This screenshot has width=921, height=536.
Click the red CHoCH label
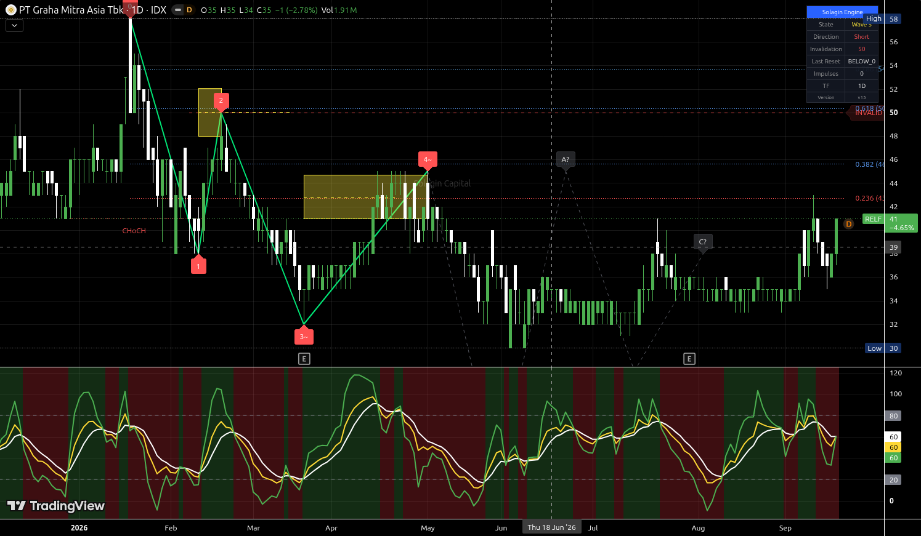(134, 231)
